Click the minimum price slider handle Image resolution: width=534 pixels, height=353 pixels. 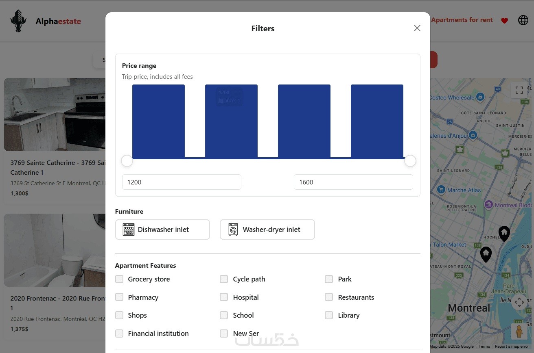127,161
